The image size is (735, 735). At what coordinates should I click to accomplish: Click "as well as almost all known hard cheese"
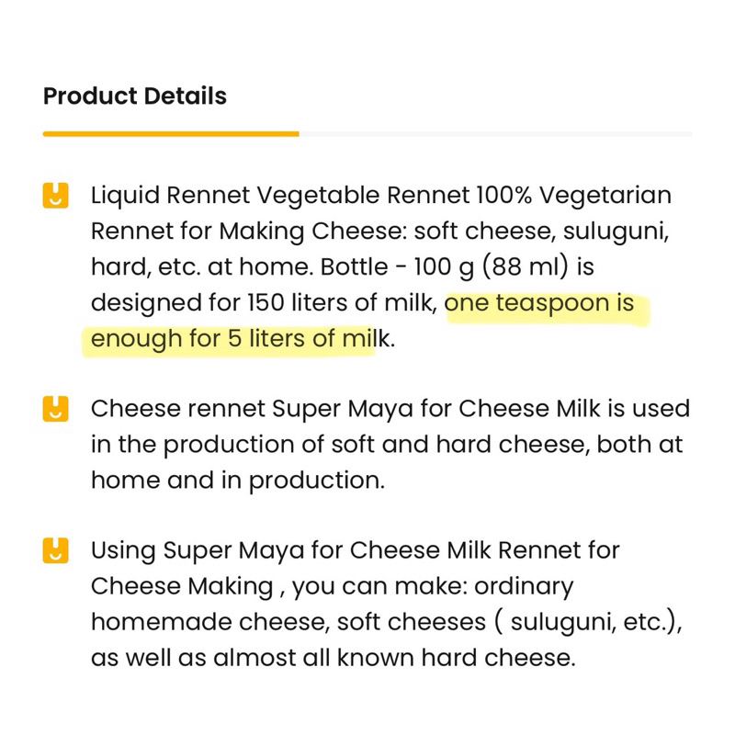coord(333,659)
